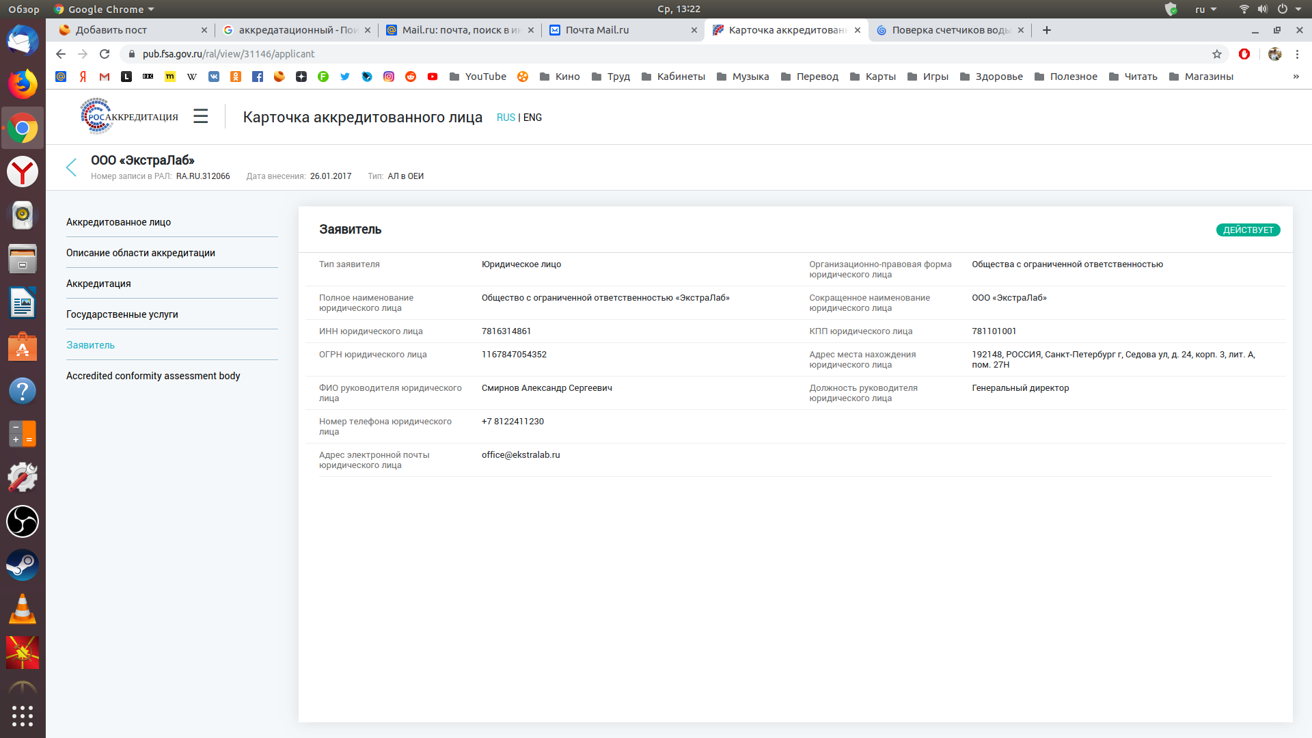Toggle the RUS language option
Image resolution: width=1312 pixels, height=738 pixels.
pos(506,117)
